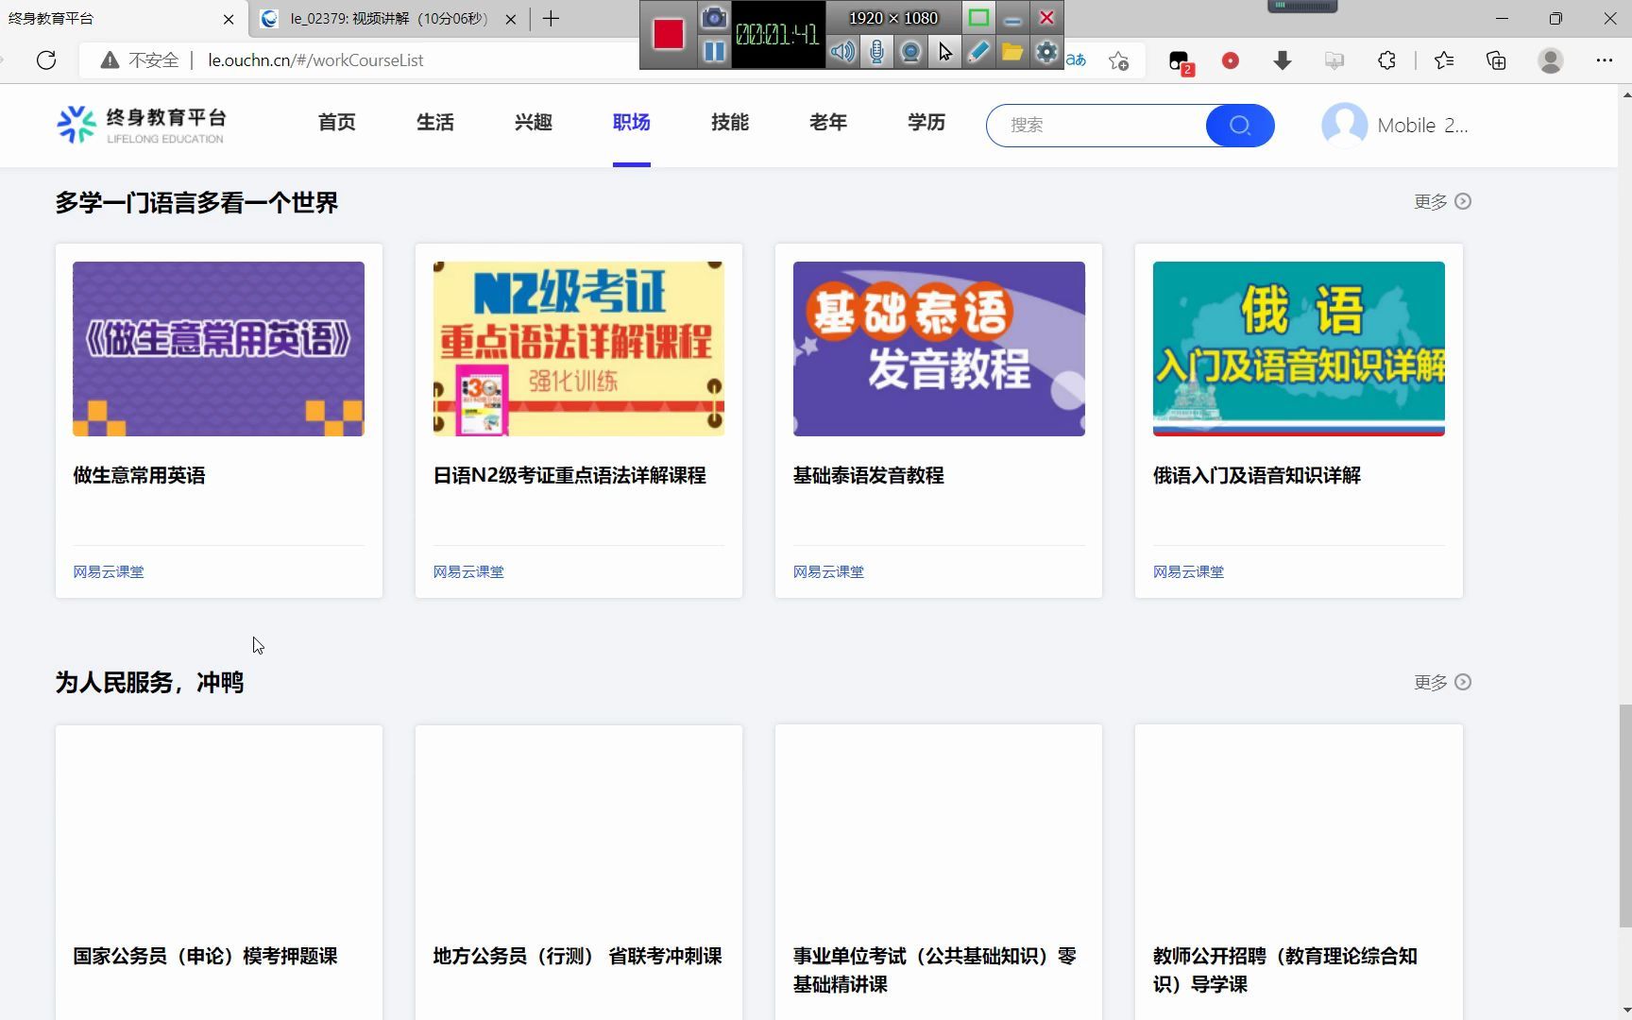Close the le_02379 视频讲解 tab
1632x1020 pixels.
[x=511, y=19]
